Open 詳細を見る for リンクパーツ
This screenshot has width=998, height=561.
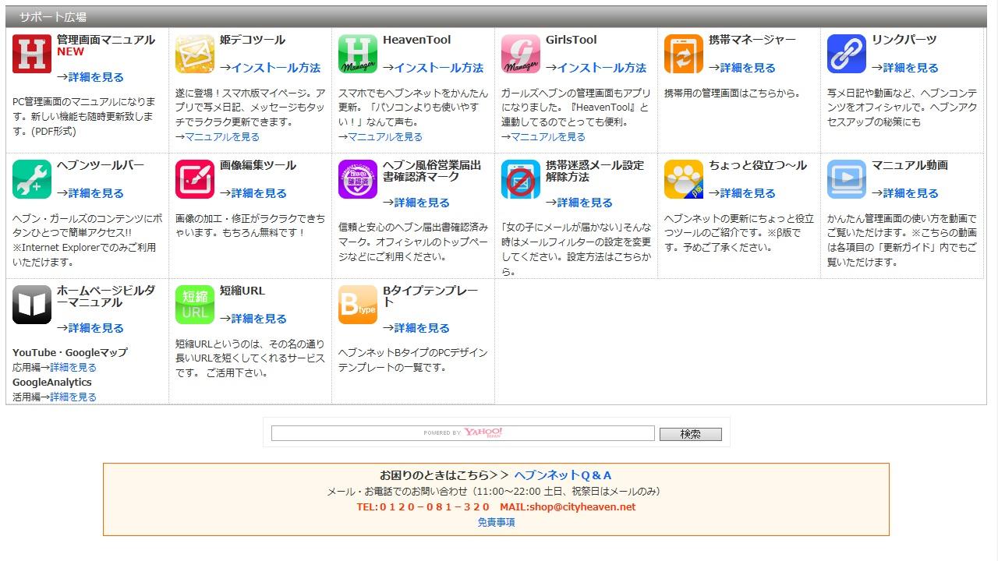[911, 68]
